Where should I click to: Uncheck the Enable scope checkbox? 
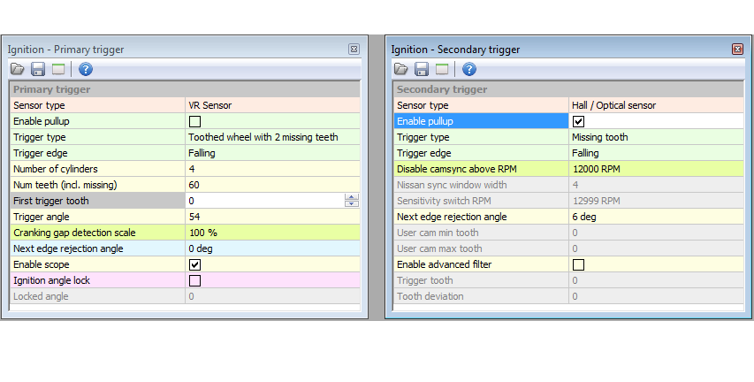point(194,264)
